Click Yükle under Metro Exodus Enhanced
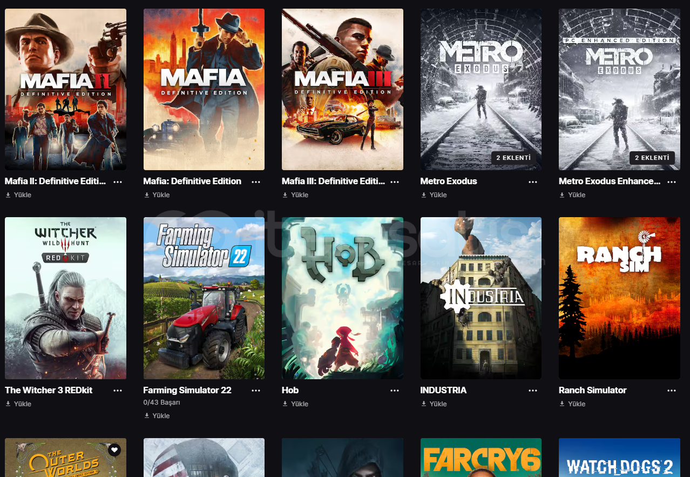 point(573,195)
